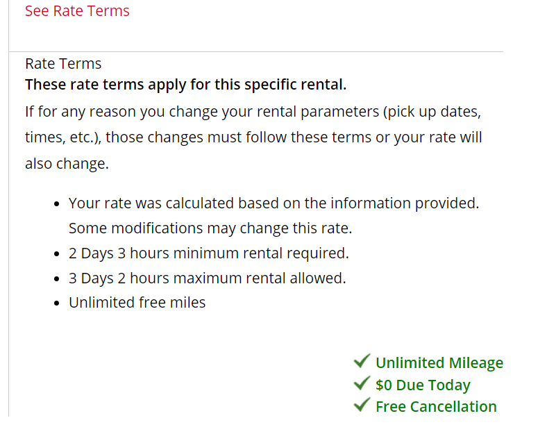Select the Free Cancellation label
This screenshot has height=434, width=538.
(436, 406)
